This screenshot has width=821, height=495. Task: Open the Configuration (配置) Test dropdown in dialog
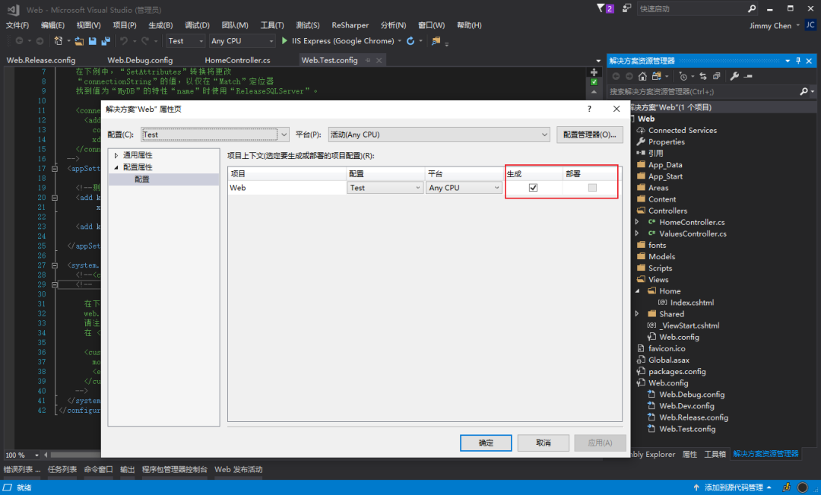(214, 135)
